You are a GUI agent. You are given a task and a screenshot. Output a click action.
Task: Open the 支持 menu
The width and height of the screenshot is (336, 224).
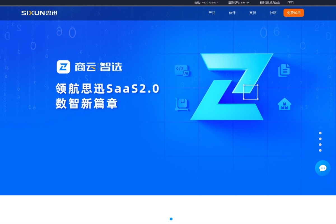(x=253, y=13)
